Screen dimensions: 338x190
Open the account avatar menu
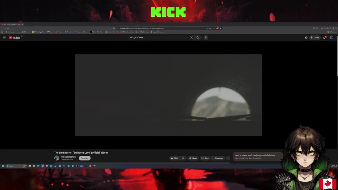(x=331, y=37)
